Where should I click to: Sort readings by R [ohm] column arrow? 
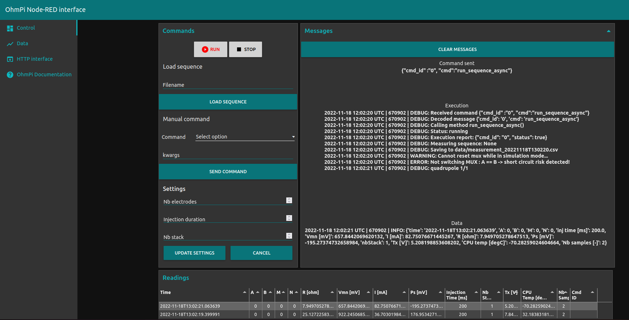point(332,292)
